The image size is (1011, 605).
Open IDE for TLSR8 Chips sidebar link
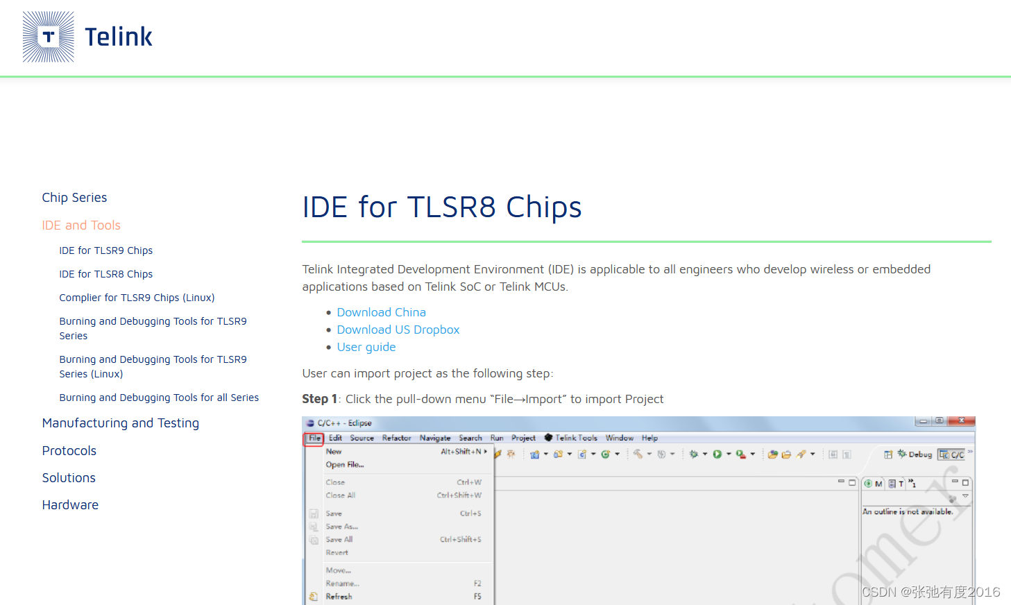pyautogui.click(x=106, y=274)
